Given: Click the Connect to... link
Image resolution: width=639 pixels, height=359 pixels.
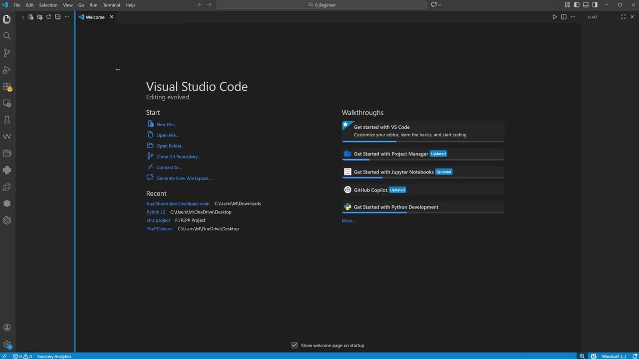Looking at the screenshot, I should click(x=169, y=168).
